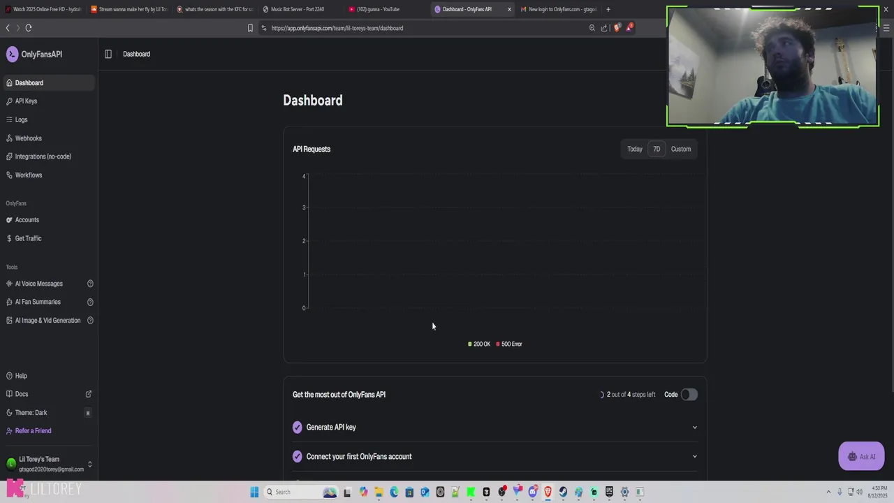894x503 pixels.
Task: Toggle Theme: Dark setting
Action: tap(47, 413)
